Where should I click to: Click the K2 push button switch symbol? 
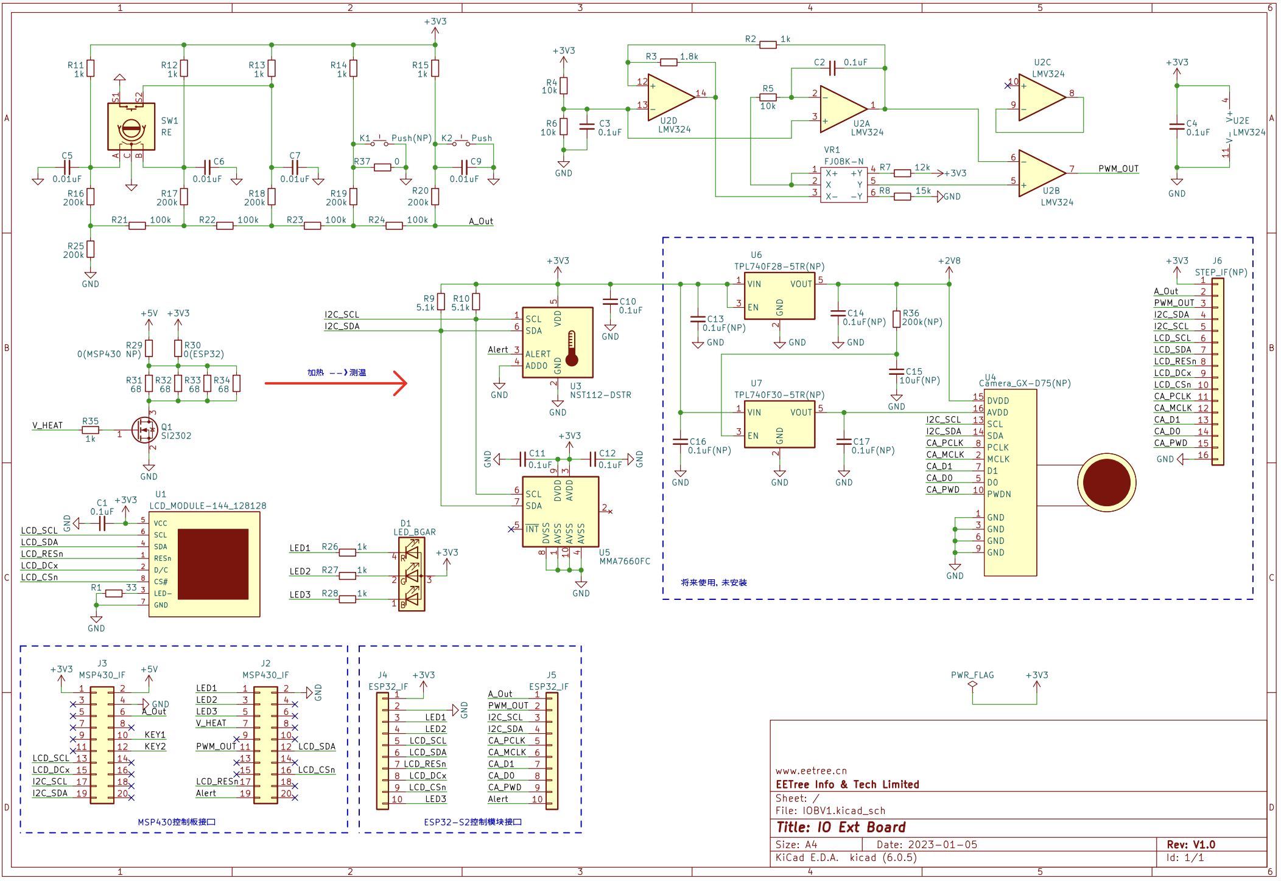pos(461,141)
